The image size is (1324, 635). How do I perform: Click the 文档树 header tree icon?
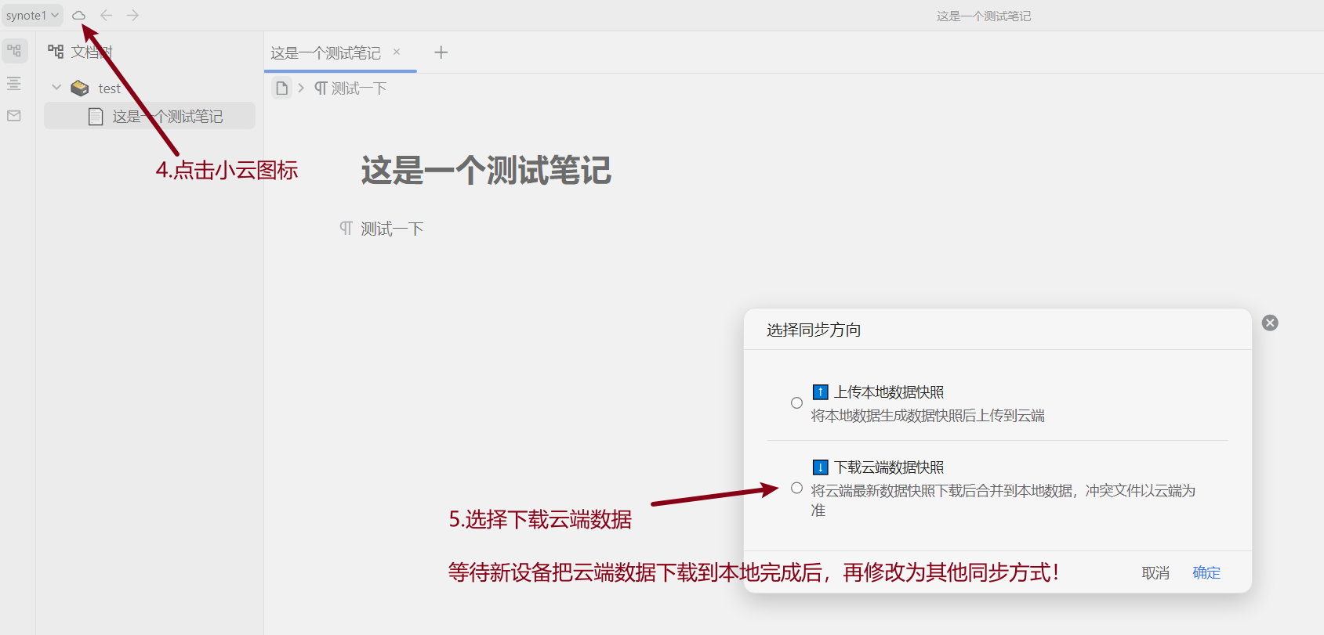(56, 52)
